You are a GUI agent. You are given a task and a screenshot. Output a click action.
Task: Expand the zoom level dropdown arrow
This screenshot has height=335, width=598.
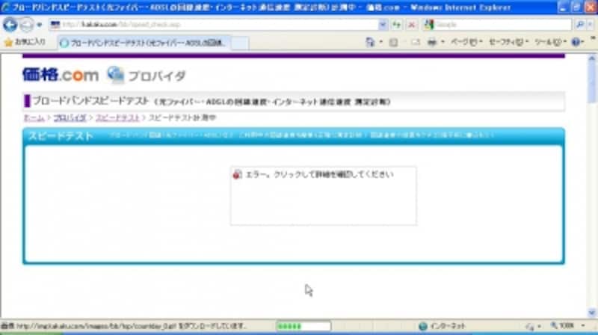click(583, 326)
